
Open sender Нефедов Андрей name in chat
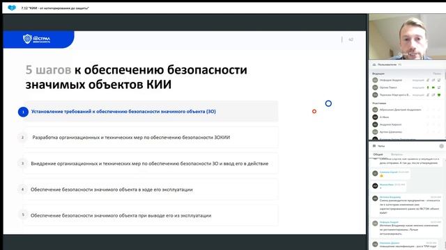pyautogui.click(x=389, y=222)
